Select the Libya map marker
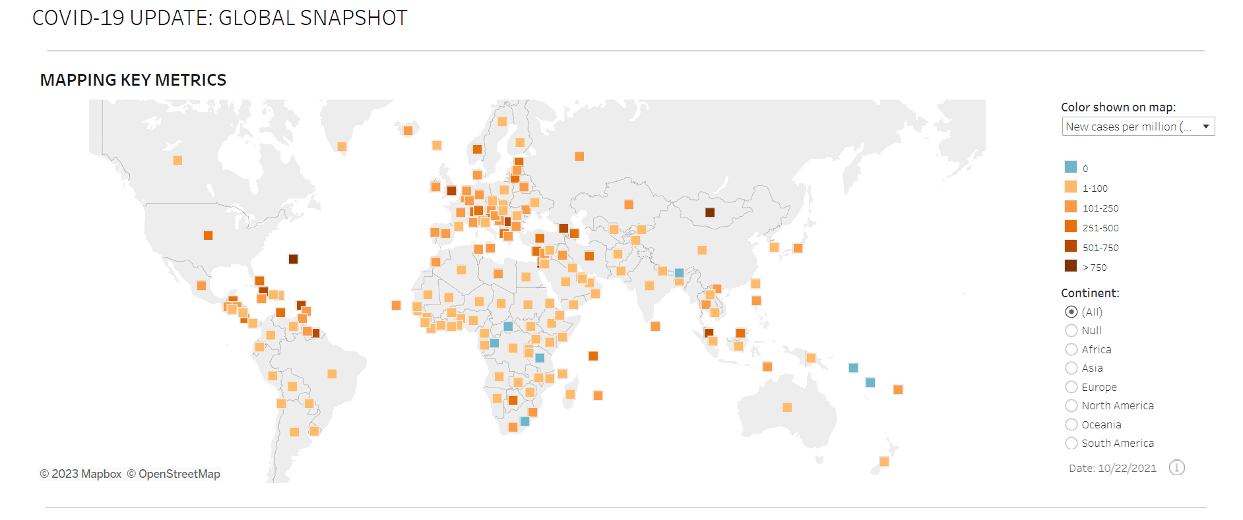 pos(498,274)
